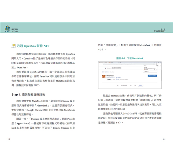Click the MetaMask download screenshot figure
This screenshot has width=173, height=167.
pos(130,75)
